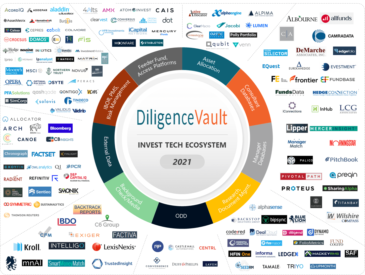365x275 pixels.
Task: Click the Lipper logo
Action: pos(297,128)
